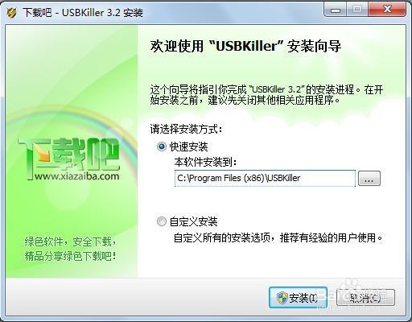Focus the C:\Program Files (x86)\USBKiller path field
The width and height of the screenshot is (412, 322).
pos(265,178)
